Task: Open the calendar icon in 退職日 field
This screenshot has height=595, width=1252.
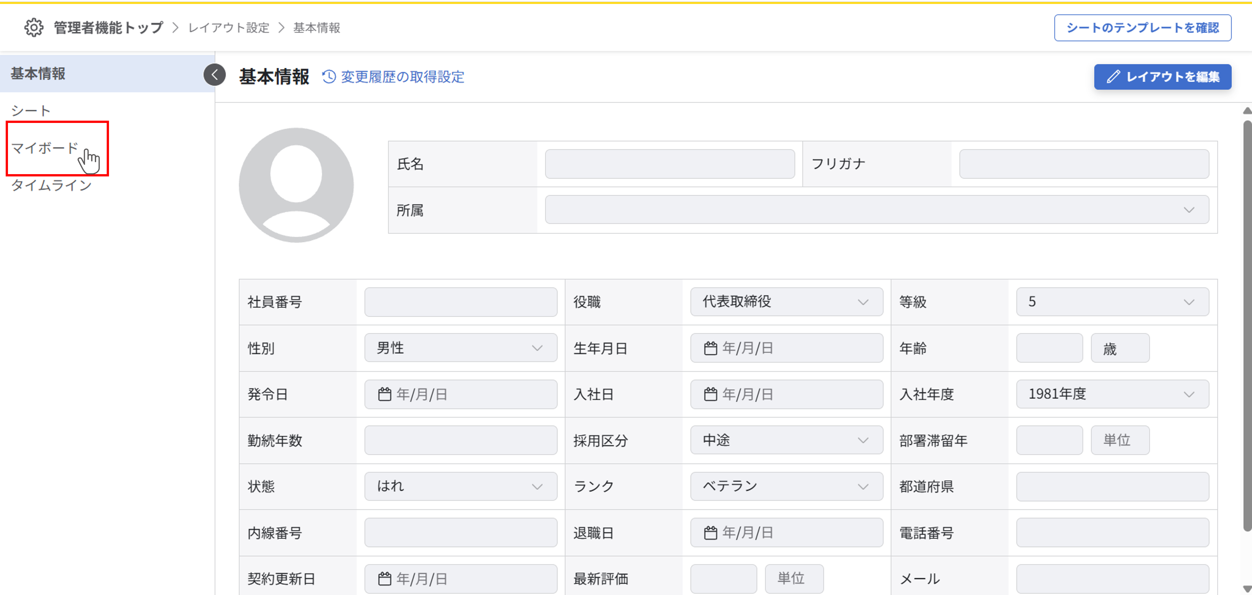Action: (711, 533)
